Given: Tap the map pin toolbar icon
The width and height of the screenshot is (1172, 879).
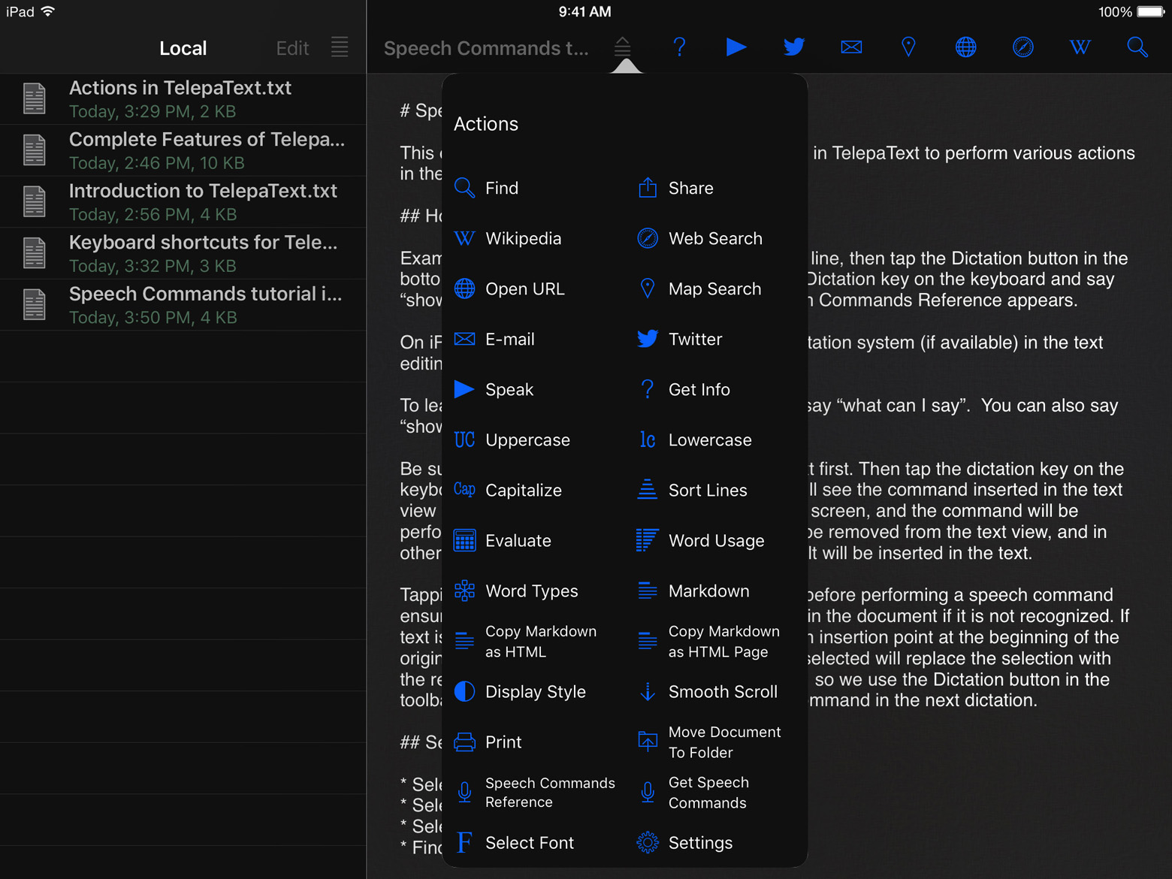Looking at the screenshot, I should pos(908,47).
